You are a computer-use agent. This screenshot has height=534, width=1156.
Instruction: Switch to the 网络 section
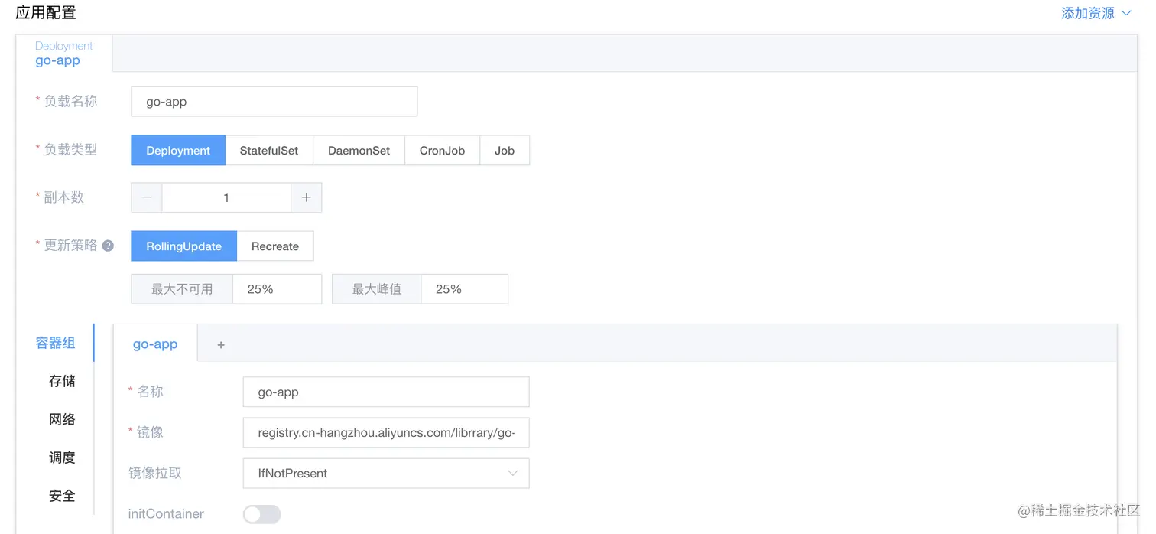click(x=62, y=419)
